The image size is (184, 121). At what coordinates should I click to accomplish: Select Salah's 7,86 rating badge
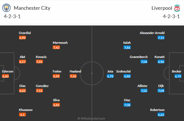tap(127, 47)
